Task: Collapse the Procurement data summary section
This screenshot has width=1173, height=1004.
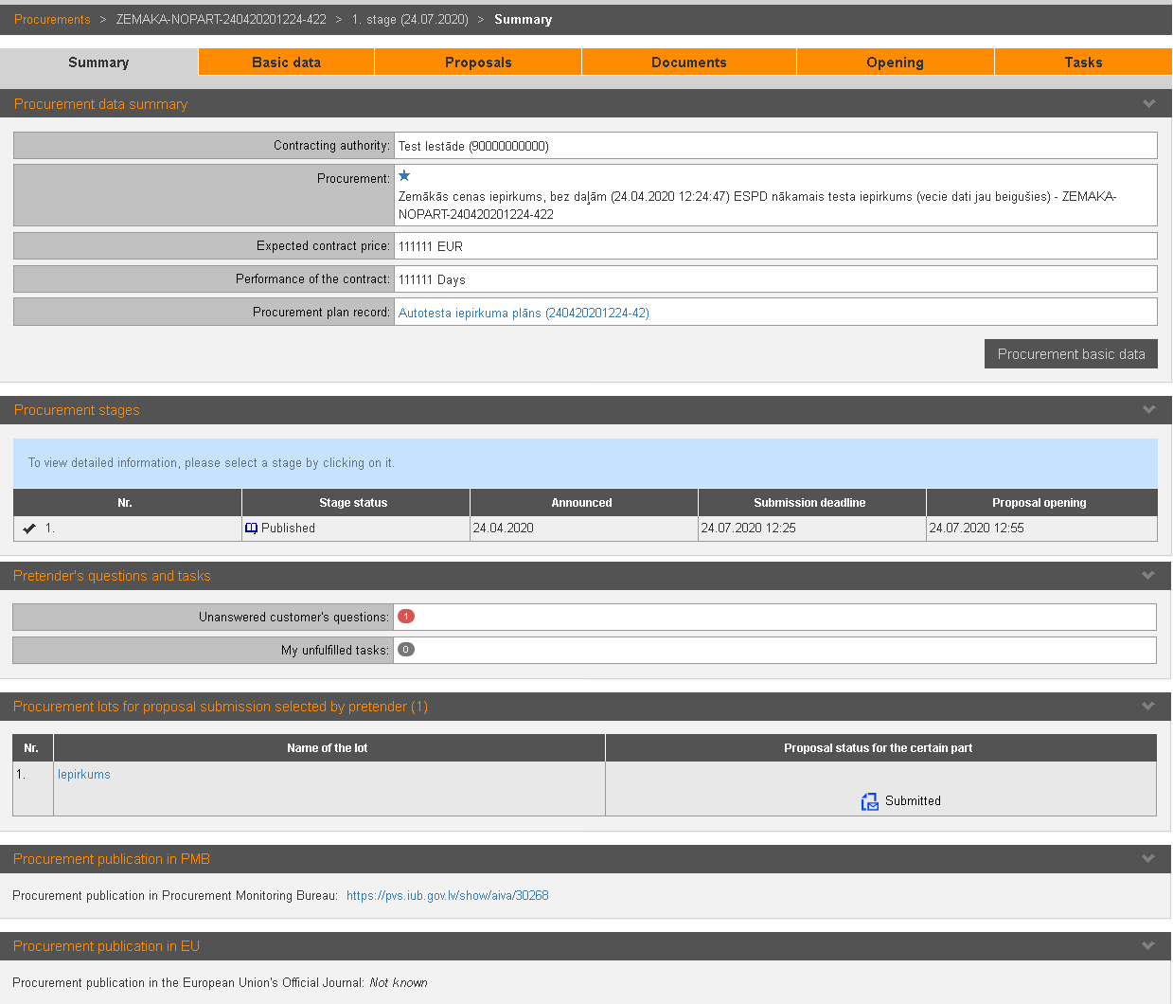Action: click(1148, 104)
